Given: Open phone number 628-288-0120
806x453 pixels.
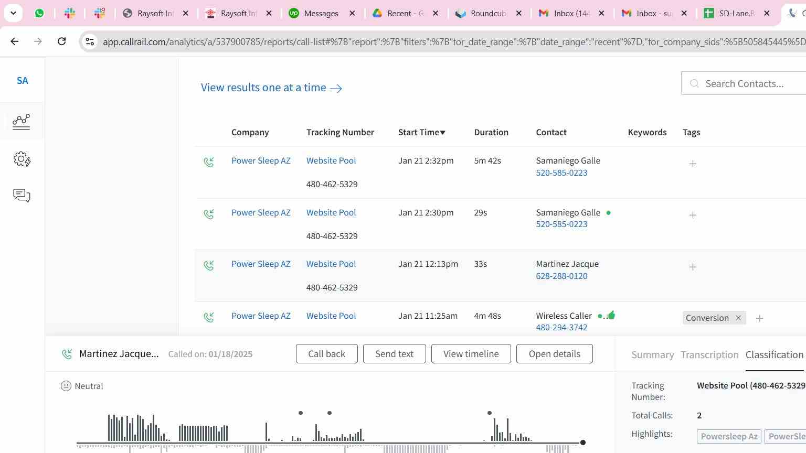Looking at the screenshot, I should [x=561, y=276].
